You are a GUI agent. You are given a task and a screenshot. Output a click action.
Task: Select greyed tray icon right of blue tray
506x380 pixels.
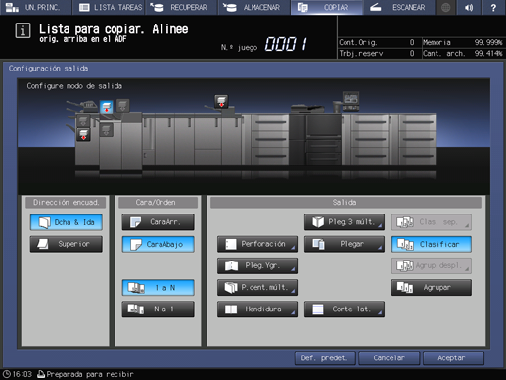pyautogui.click(x=122, y=106)
